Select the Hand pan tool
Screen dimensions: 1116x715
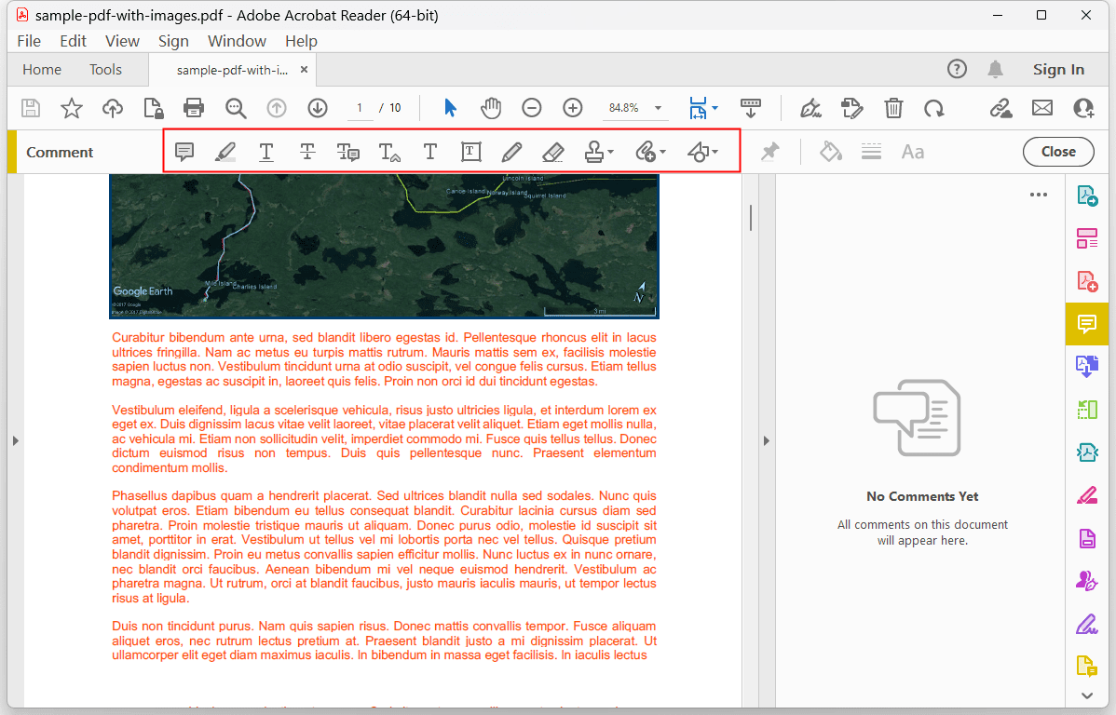[491, 107]
